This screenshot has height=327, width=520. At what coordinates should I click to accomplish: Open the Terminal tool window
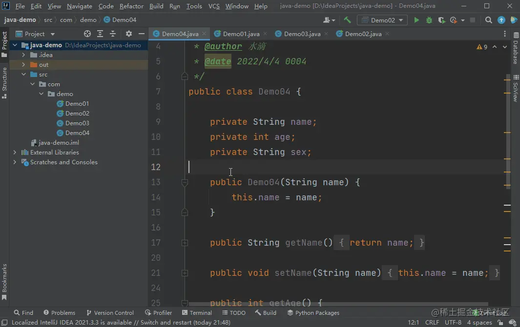tap(197, 313)
